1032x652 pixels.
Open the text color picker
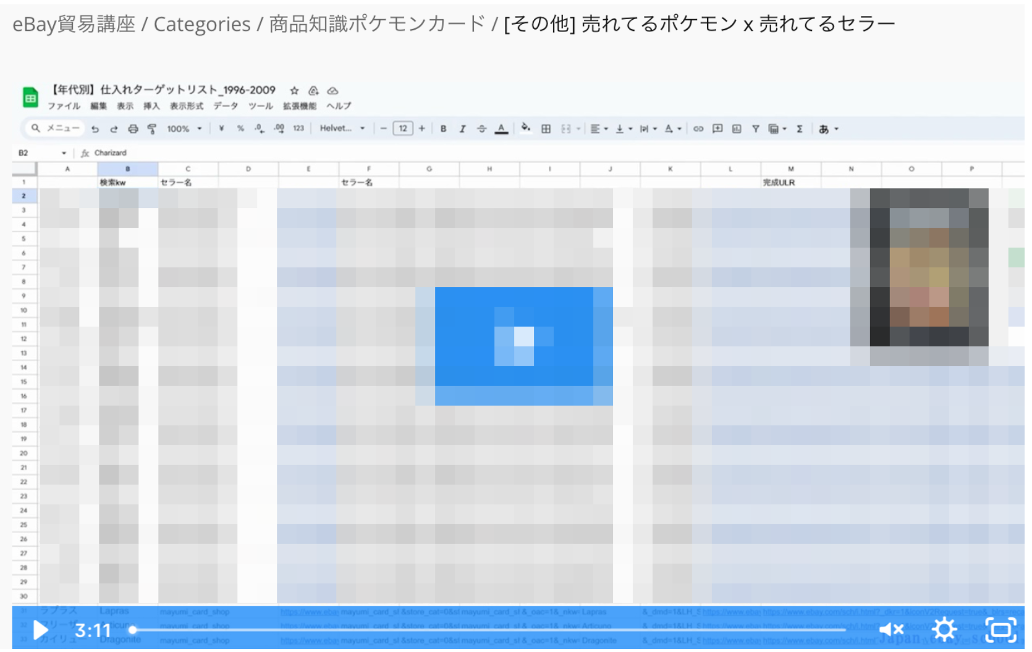[x=501, y=129]
